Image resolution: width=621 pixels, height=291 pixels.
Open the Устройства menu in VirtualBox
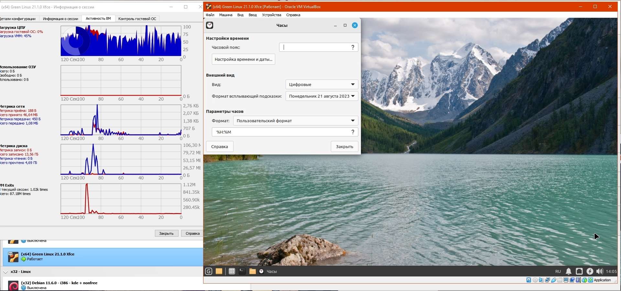(x=271, y=15)
